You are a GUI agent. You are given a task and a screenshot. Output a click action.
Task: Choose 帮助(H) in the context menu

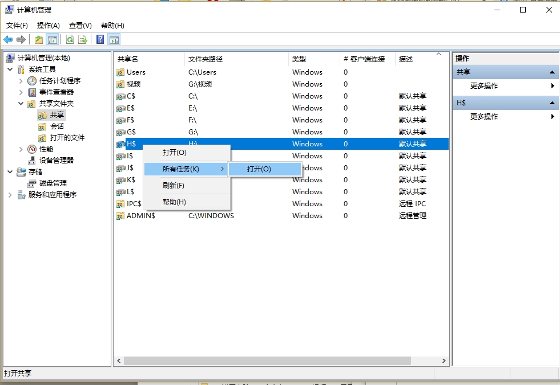(187, 202)
